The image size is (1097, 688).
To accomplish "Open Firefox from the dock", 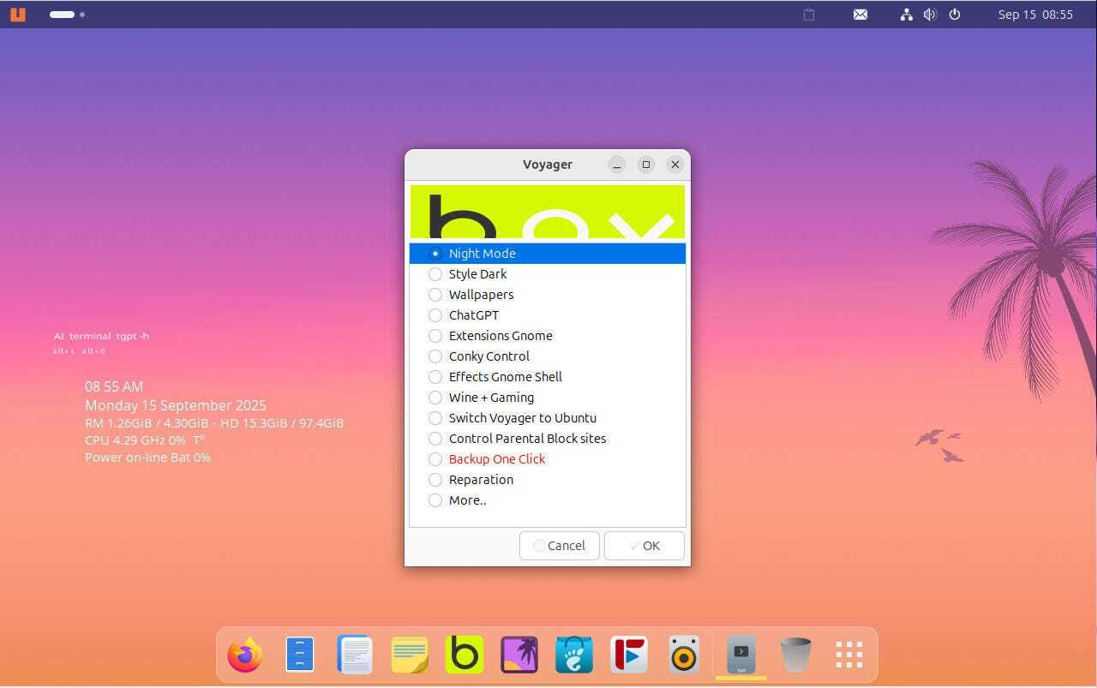I will click(x=245, y=655).
